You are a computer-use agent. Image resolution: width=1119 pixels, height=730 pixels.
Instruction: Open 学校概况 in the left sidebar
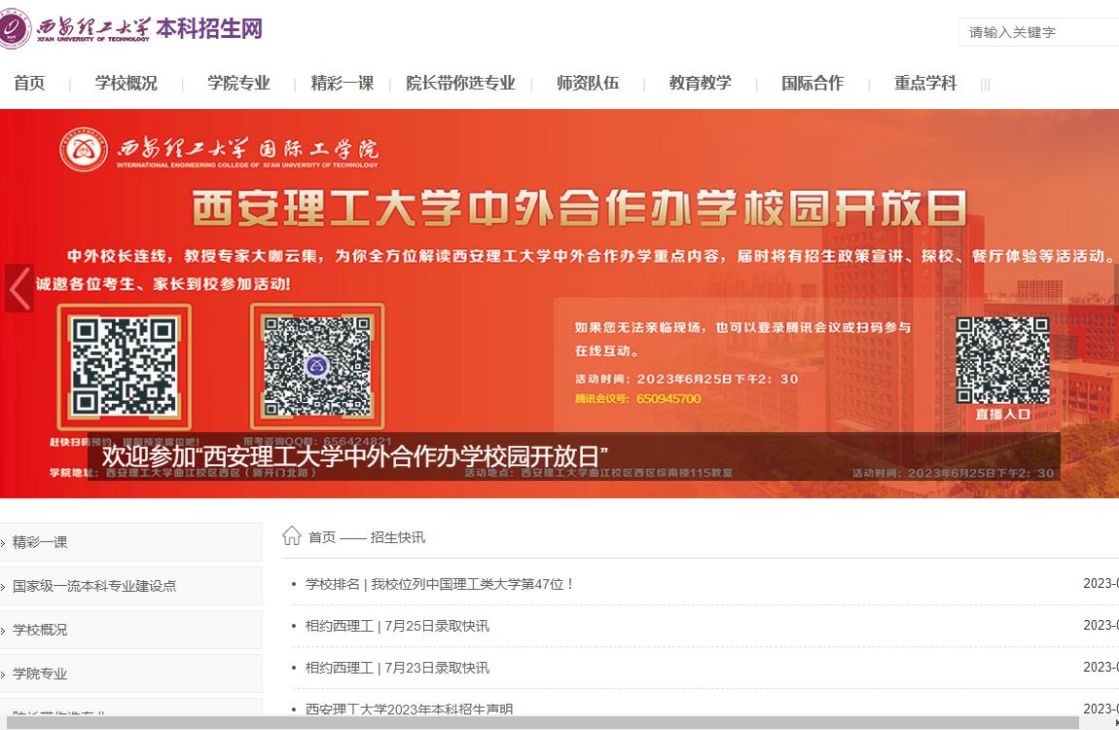(131, 630)
